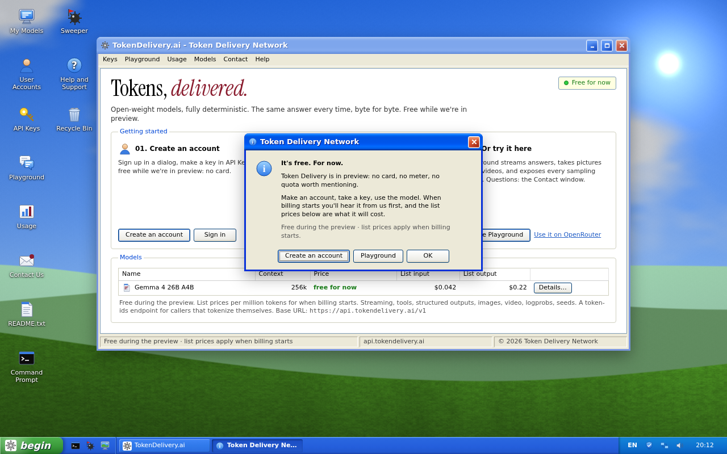
Task: Click the quick launch terminal icon
Action: coord(76,445)
